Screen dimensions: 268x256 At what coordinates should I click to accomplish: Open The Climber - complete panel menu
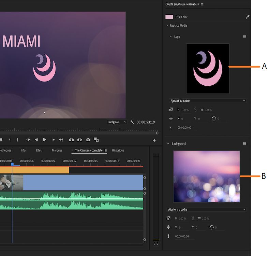(106, 151)
